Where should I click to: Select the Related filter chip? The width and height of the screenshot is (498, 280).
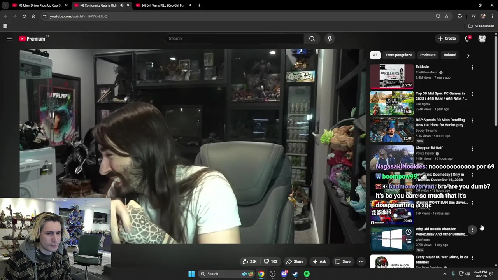pyautogui.click(x=450, y=55)
